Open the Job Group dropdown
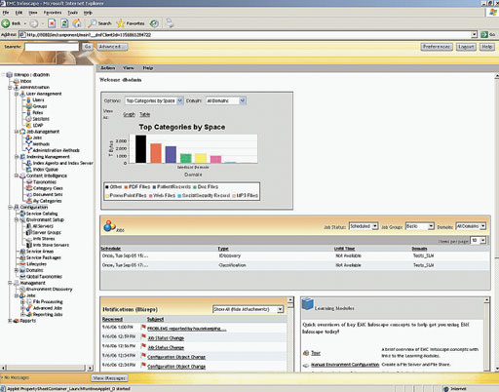This screenshot has height=392, width=499. coord(419,226)
